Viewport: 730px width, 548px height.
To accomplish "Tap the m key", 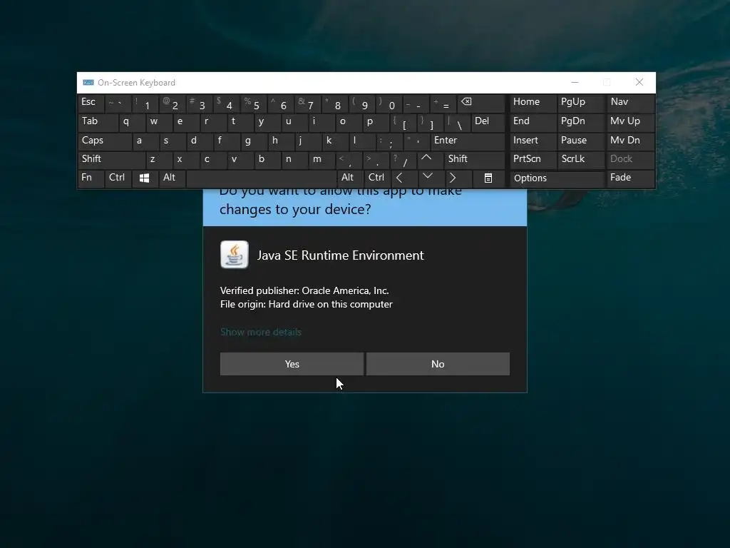I will pyautogui.click(x=322, y=159).
